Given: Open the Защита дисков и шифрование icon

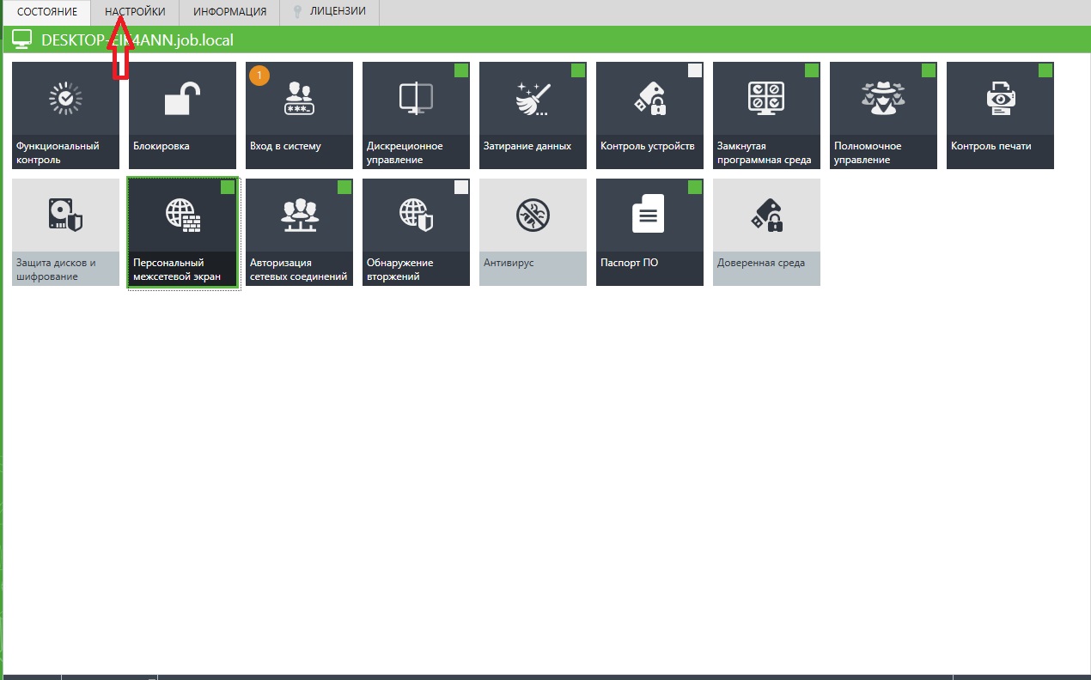Looking at the screenshot, I should 65,215.
